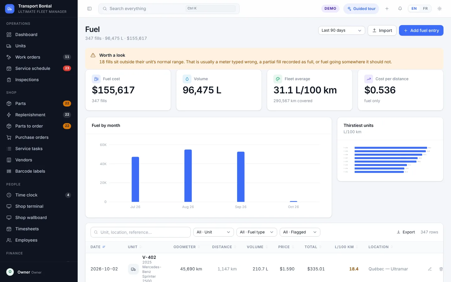Click the Volume card droplet icon
This screenshot has height=282, width=451.
(187, 79)
